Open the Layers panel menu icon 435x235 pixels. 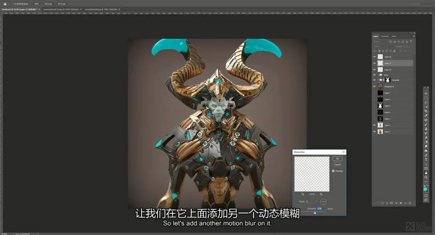point(414,36)
